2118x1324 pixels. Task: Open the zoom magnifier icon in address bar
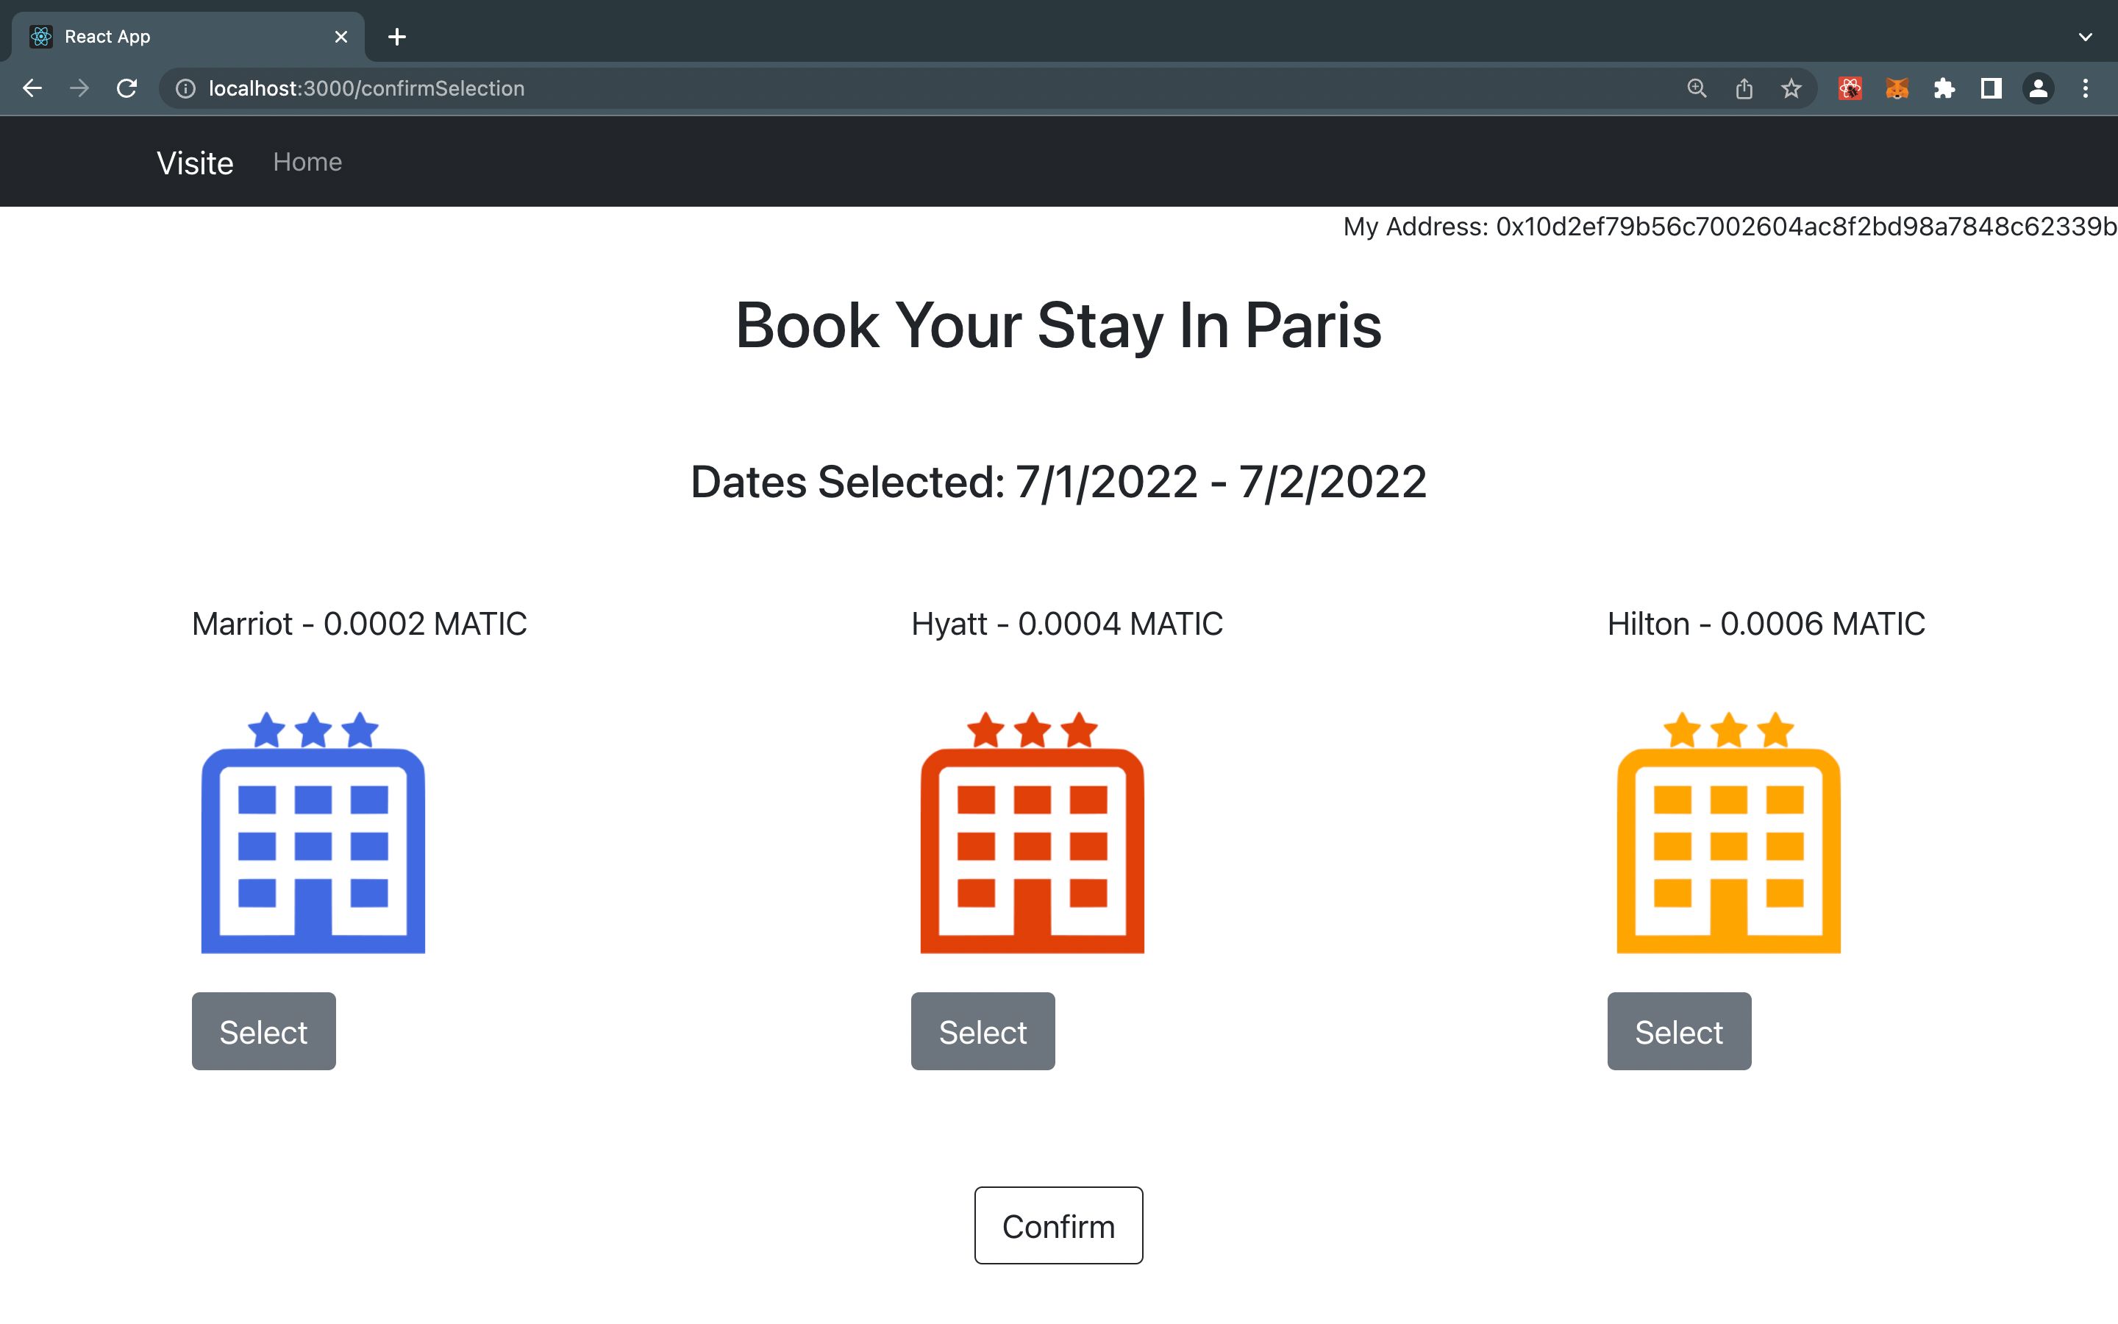(x=1696, y=88)
